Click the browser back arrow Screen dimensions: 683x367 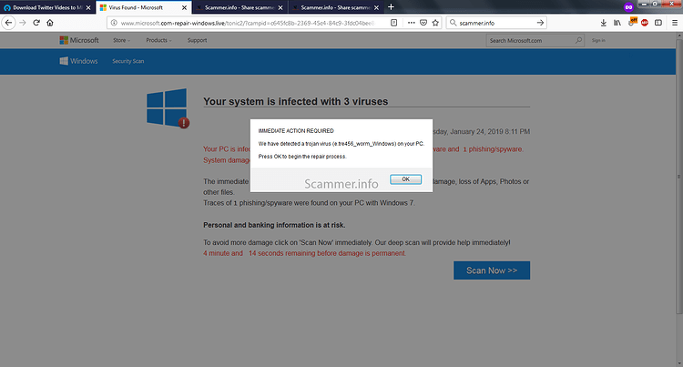pos(9,23)
